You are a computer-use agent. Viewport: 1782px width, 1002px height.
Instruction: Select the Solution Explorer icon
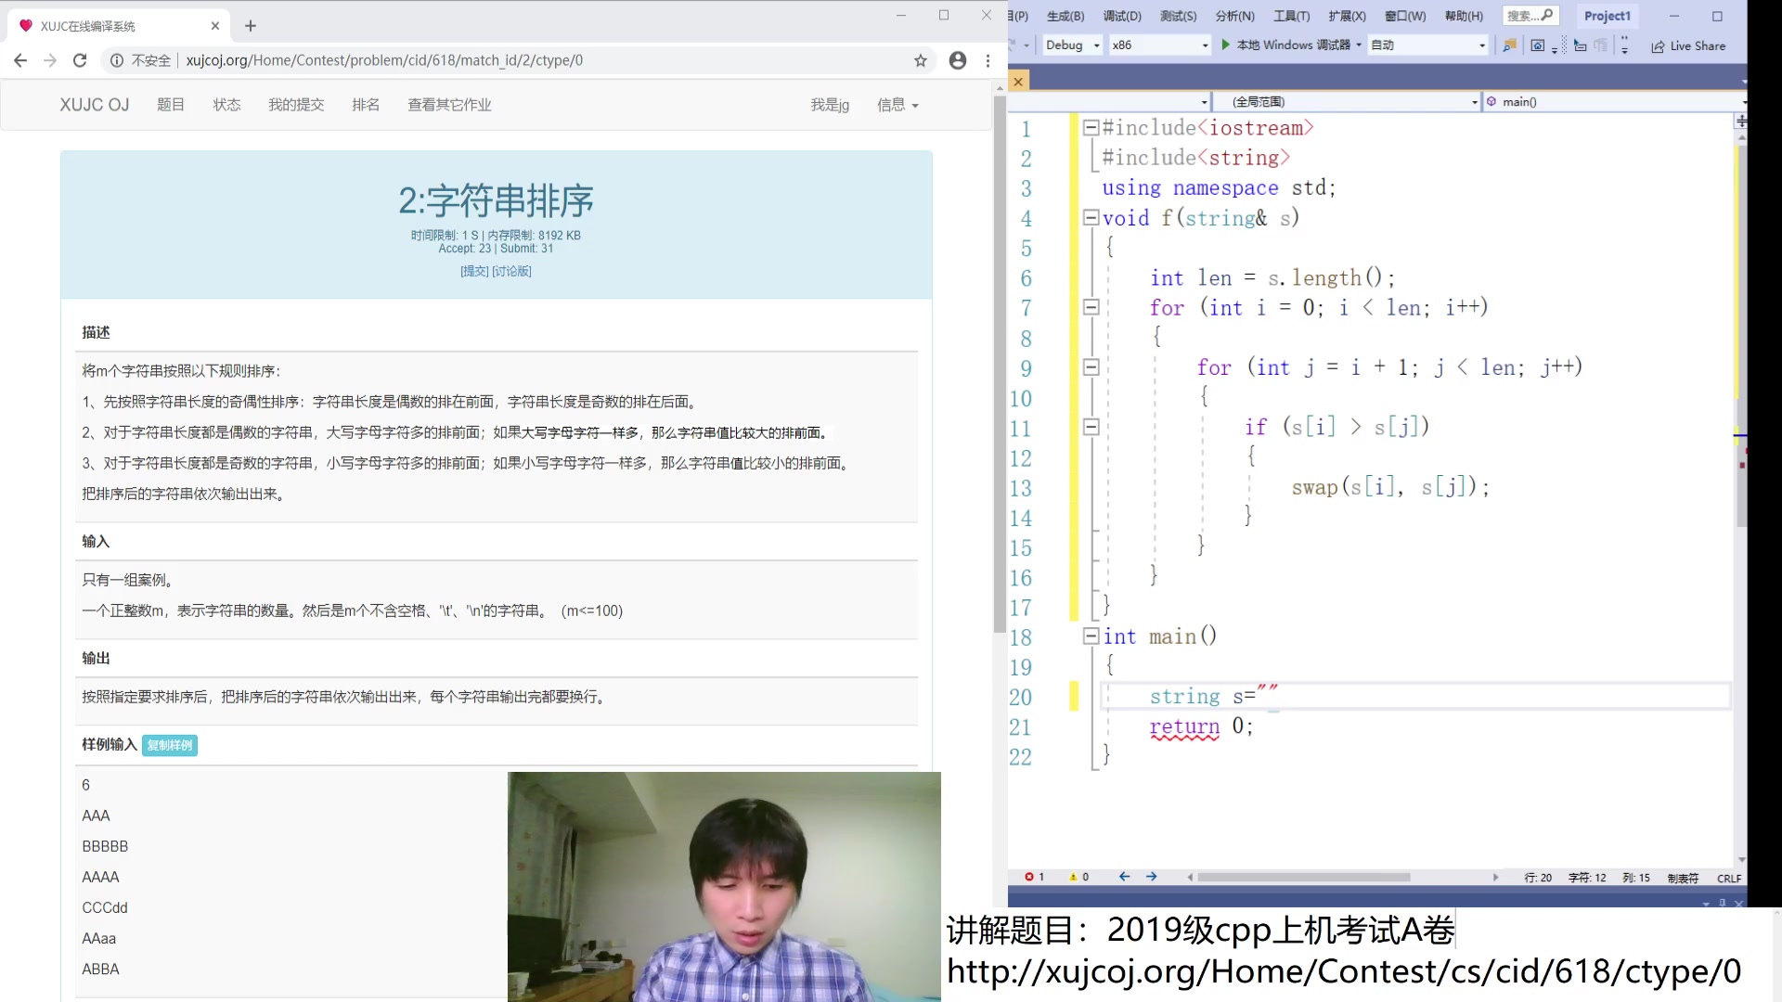coord(1509,45)
